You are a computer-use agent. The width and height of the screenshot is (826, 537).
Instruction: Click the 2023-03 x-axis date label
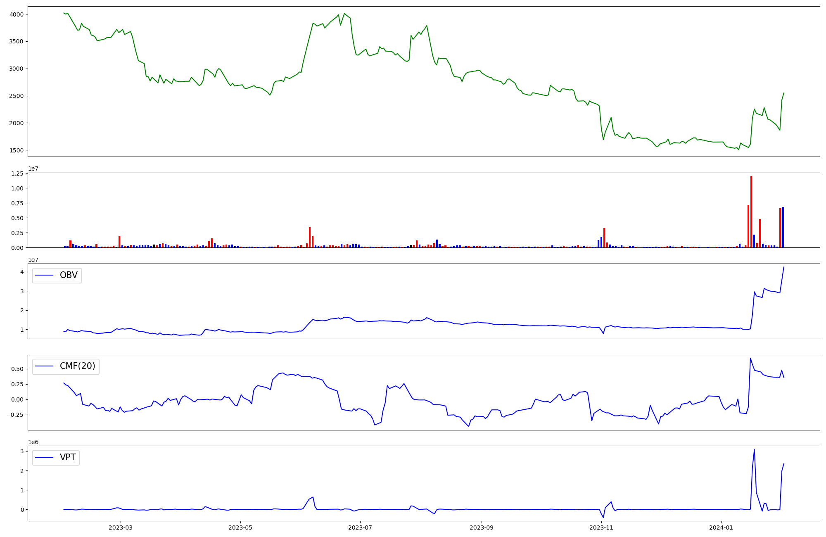coord(121,527)
